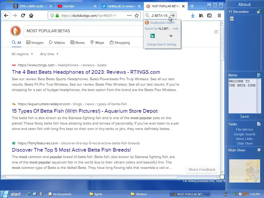Expand the All regions dropdown
264x198 pixels.
point(22,54)
